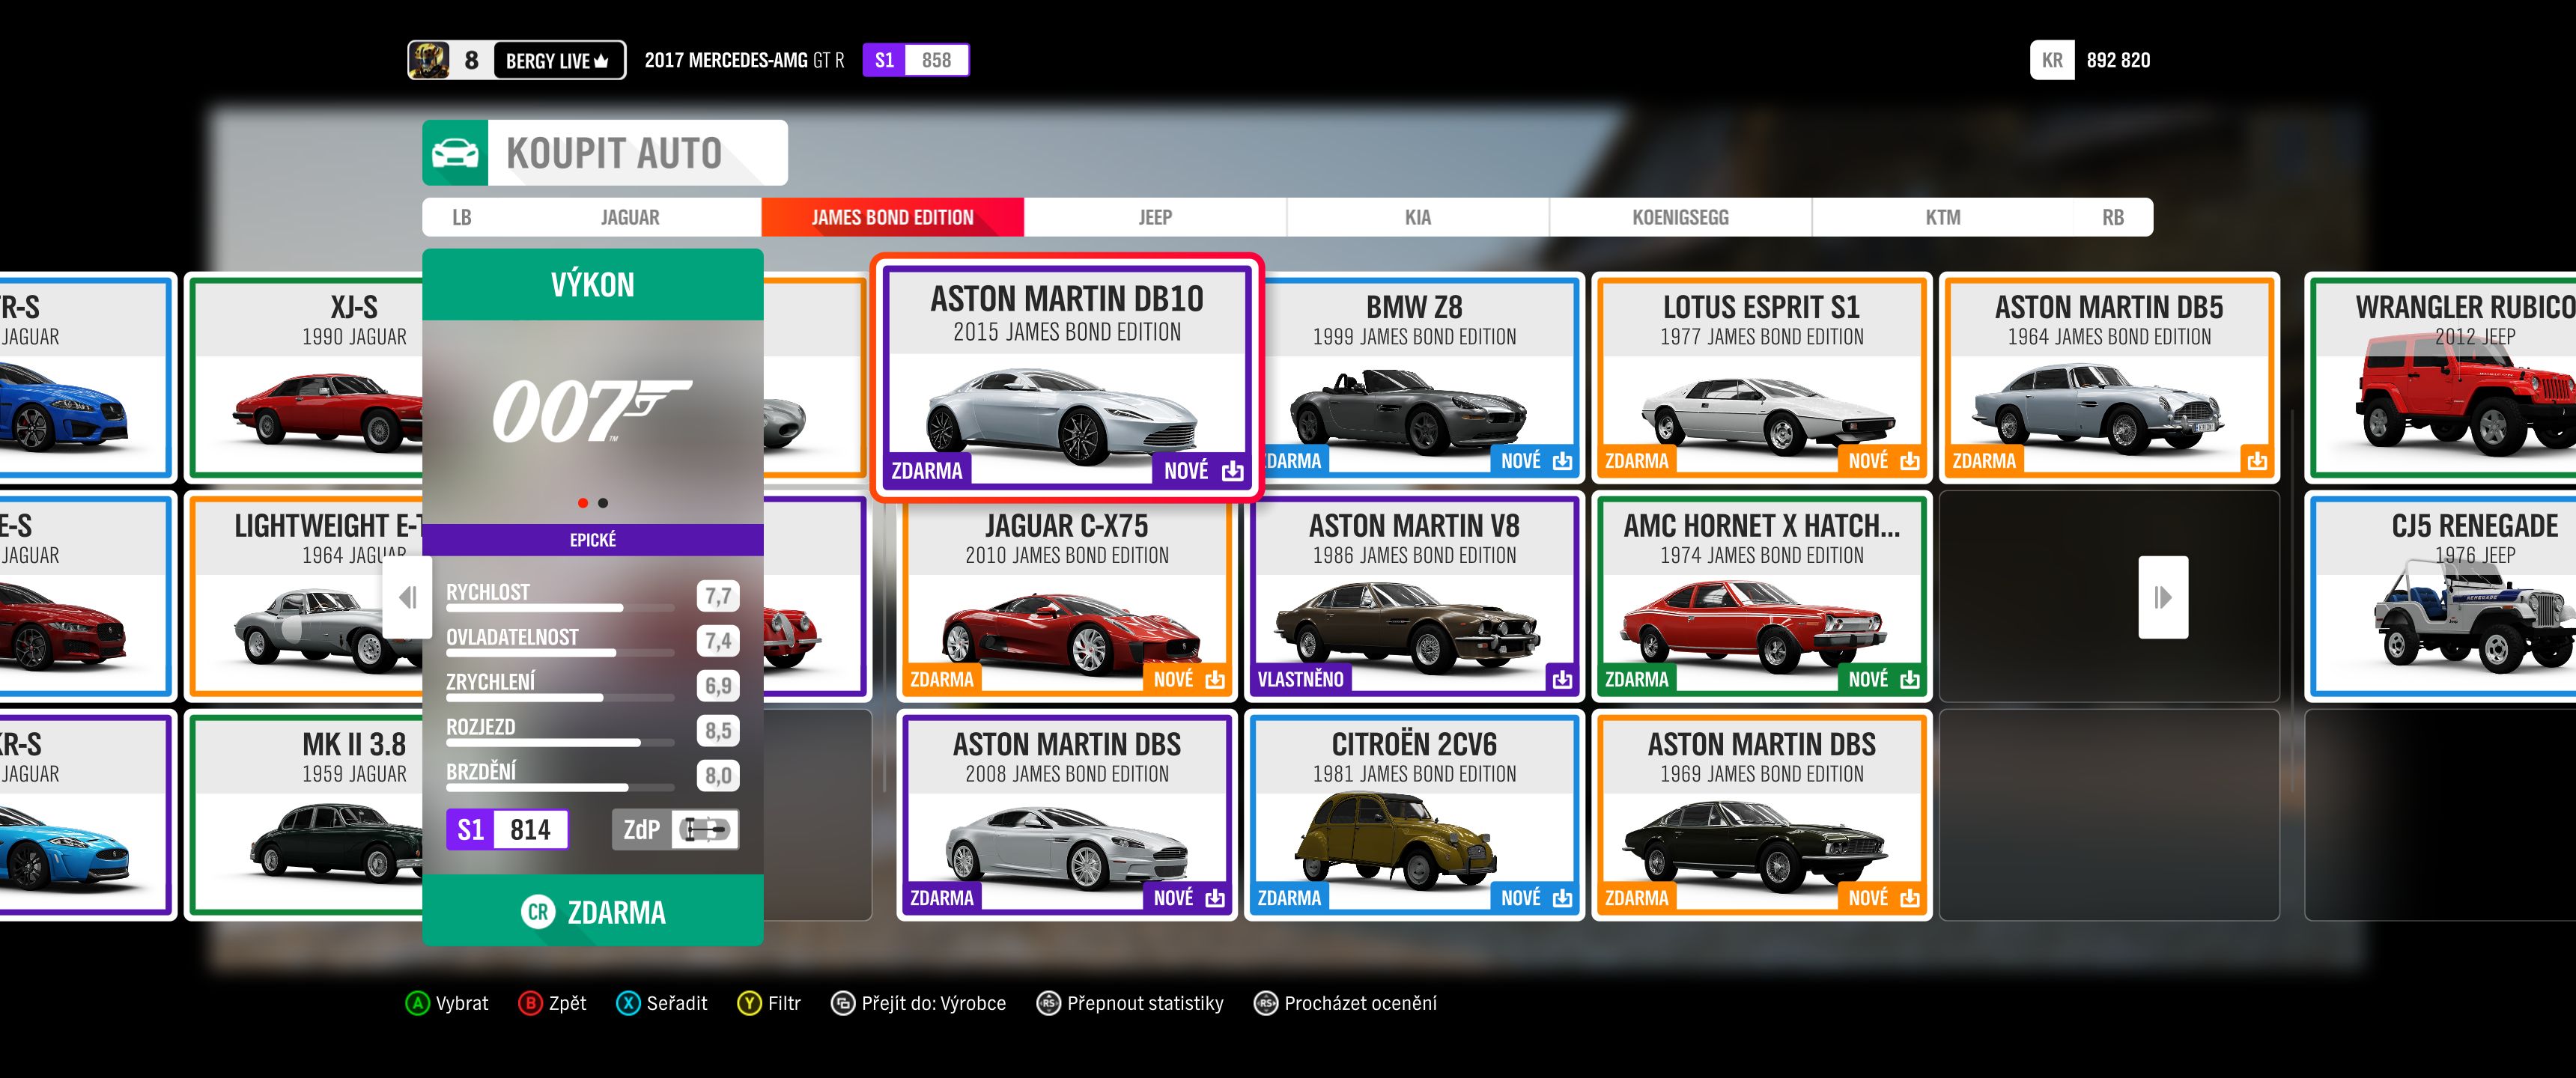This screenshot has height=1078, width=2576.
Task: Click the Filtr filter label in the bottom bar
Action: (x=785, y=1003)
